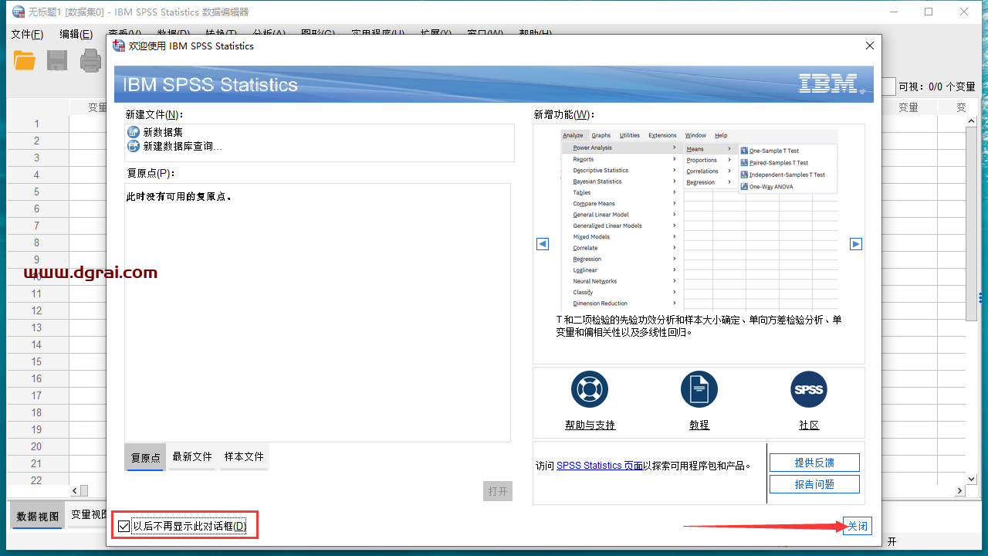Select 新数据集 entry
This screenshot has height=556, width=988.
(x=163, y=132)
